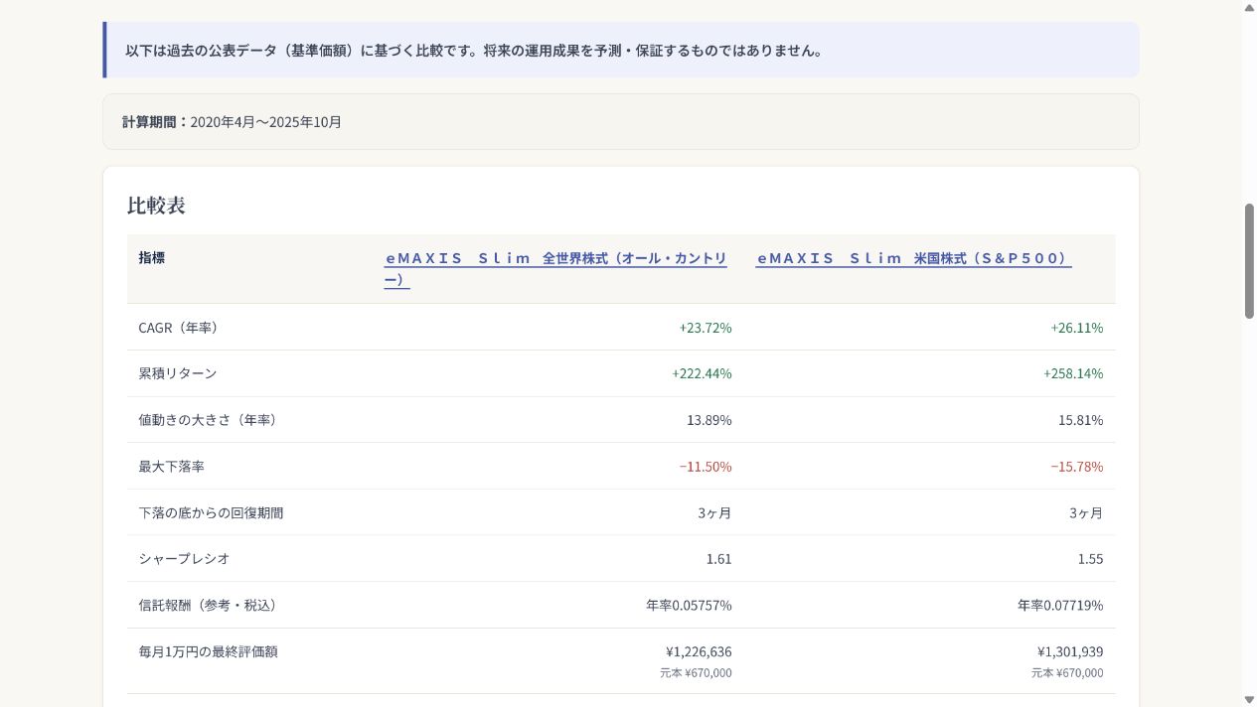Click the 値動きの大きさ（年率） row label
The height and width of the screenshot is (707, 1257).
coord(211,420)
